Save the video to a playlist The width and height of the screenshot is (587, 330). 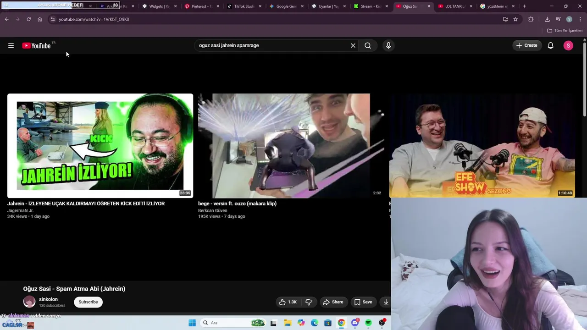pyautogui.click(x=363, y=302)
